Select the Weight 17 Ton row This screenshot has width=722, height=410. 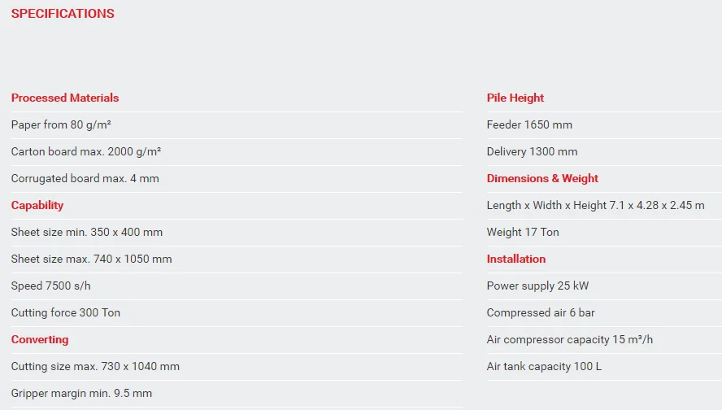coord(523,232)
